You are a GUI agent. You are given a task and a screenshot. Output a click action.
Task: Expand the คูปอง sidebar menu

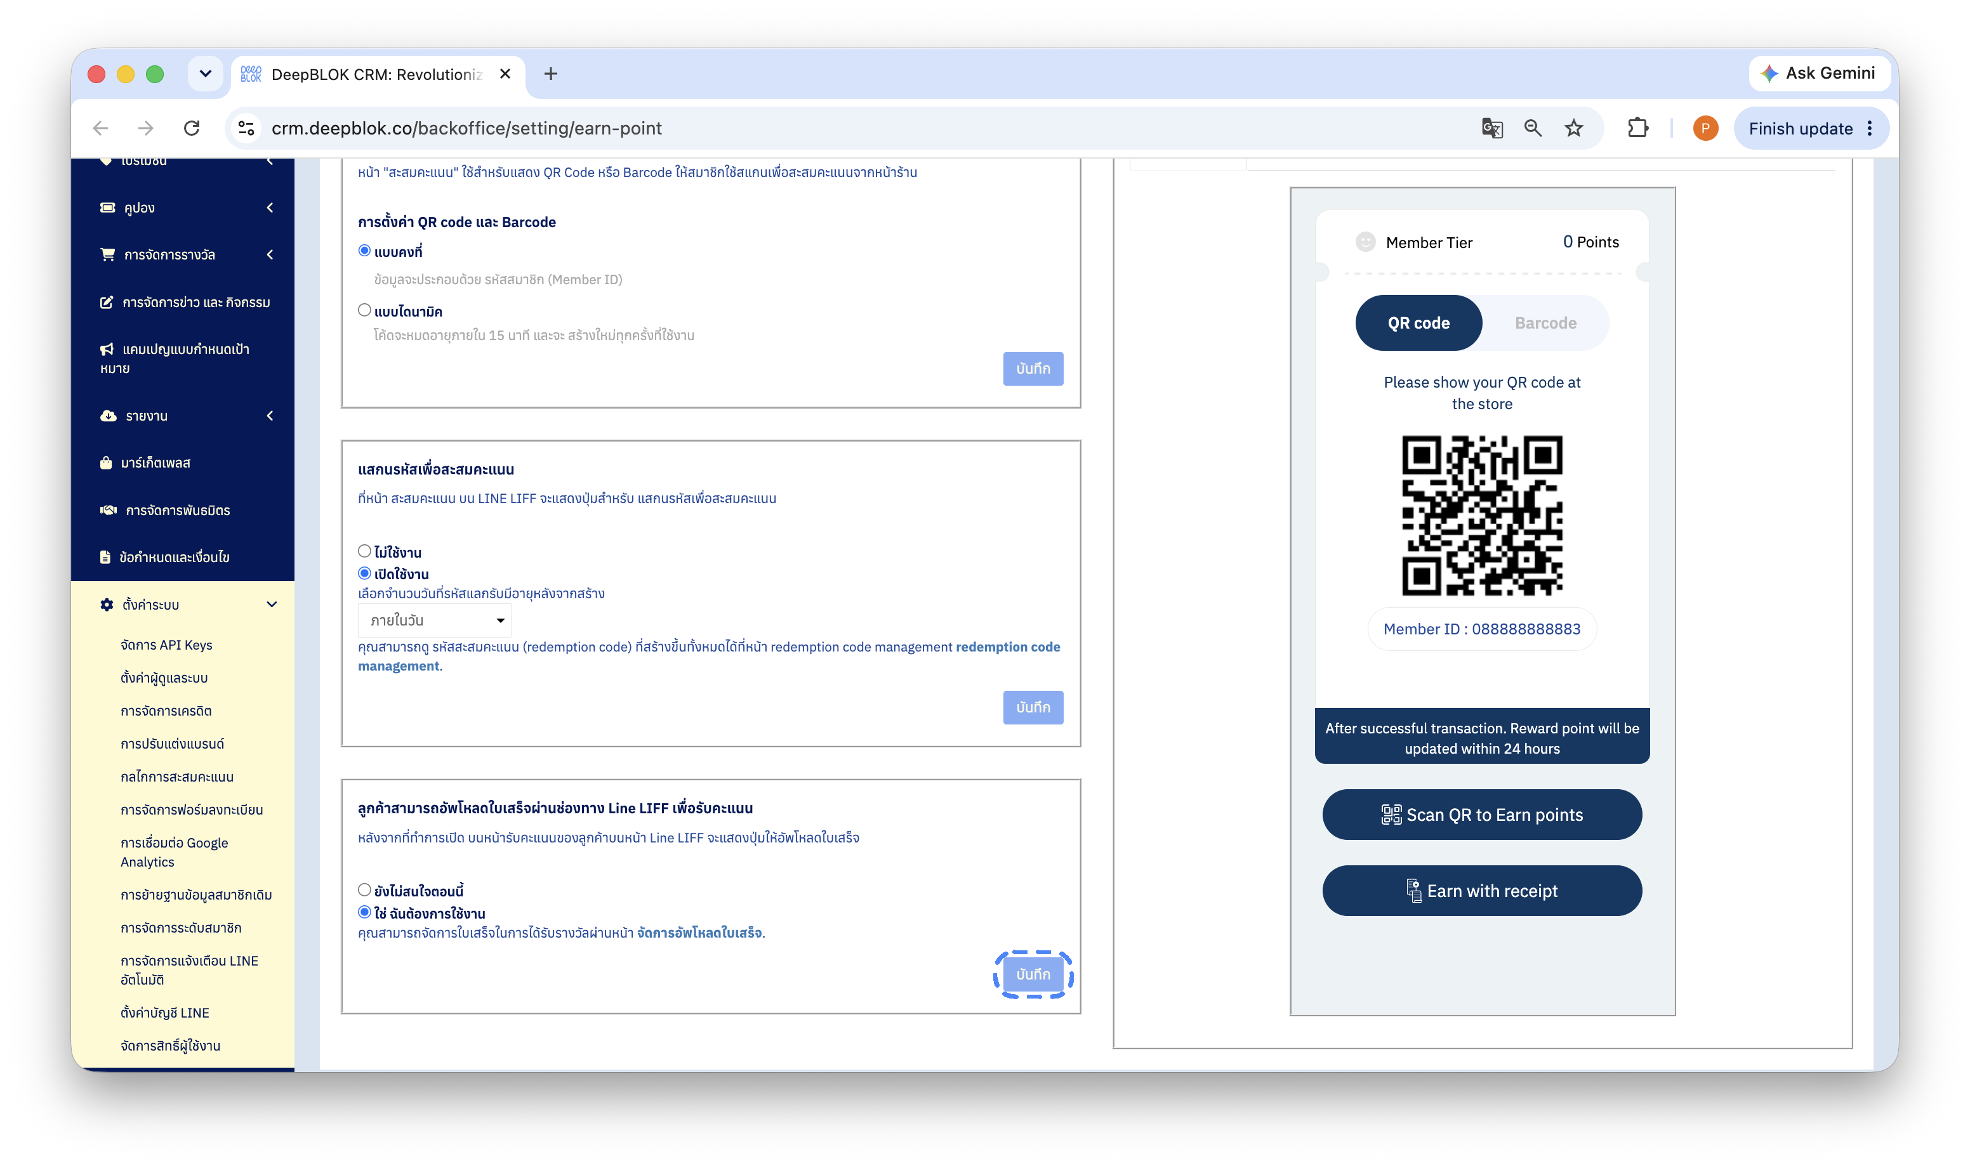(x=186, y=207)
